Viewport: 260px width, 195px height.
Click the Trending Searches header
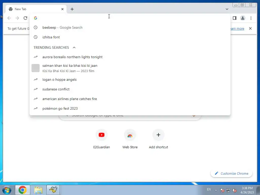51,47
